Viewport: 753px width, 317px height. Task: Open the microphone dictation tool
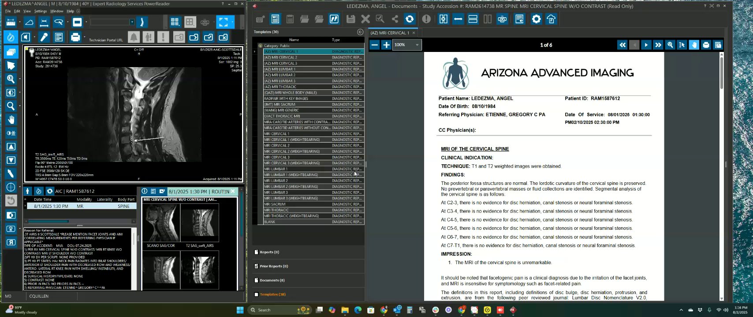(44, 37)
